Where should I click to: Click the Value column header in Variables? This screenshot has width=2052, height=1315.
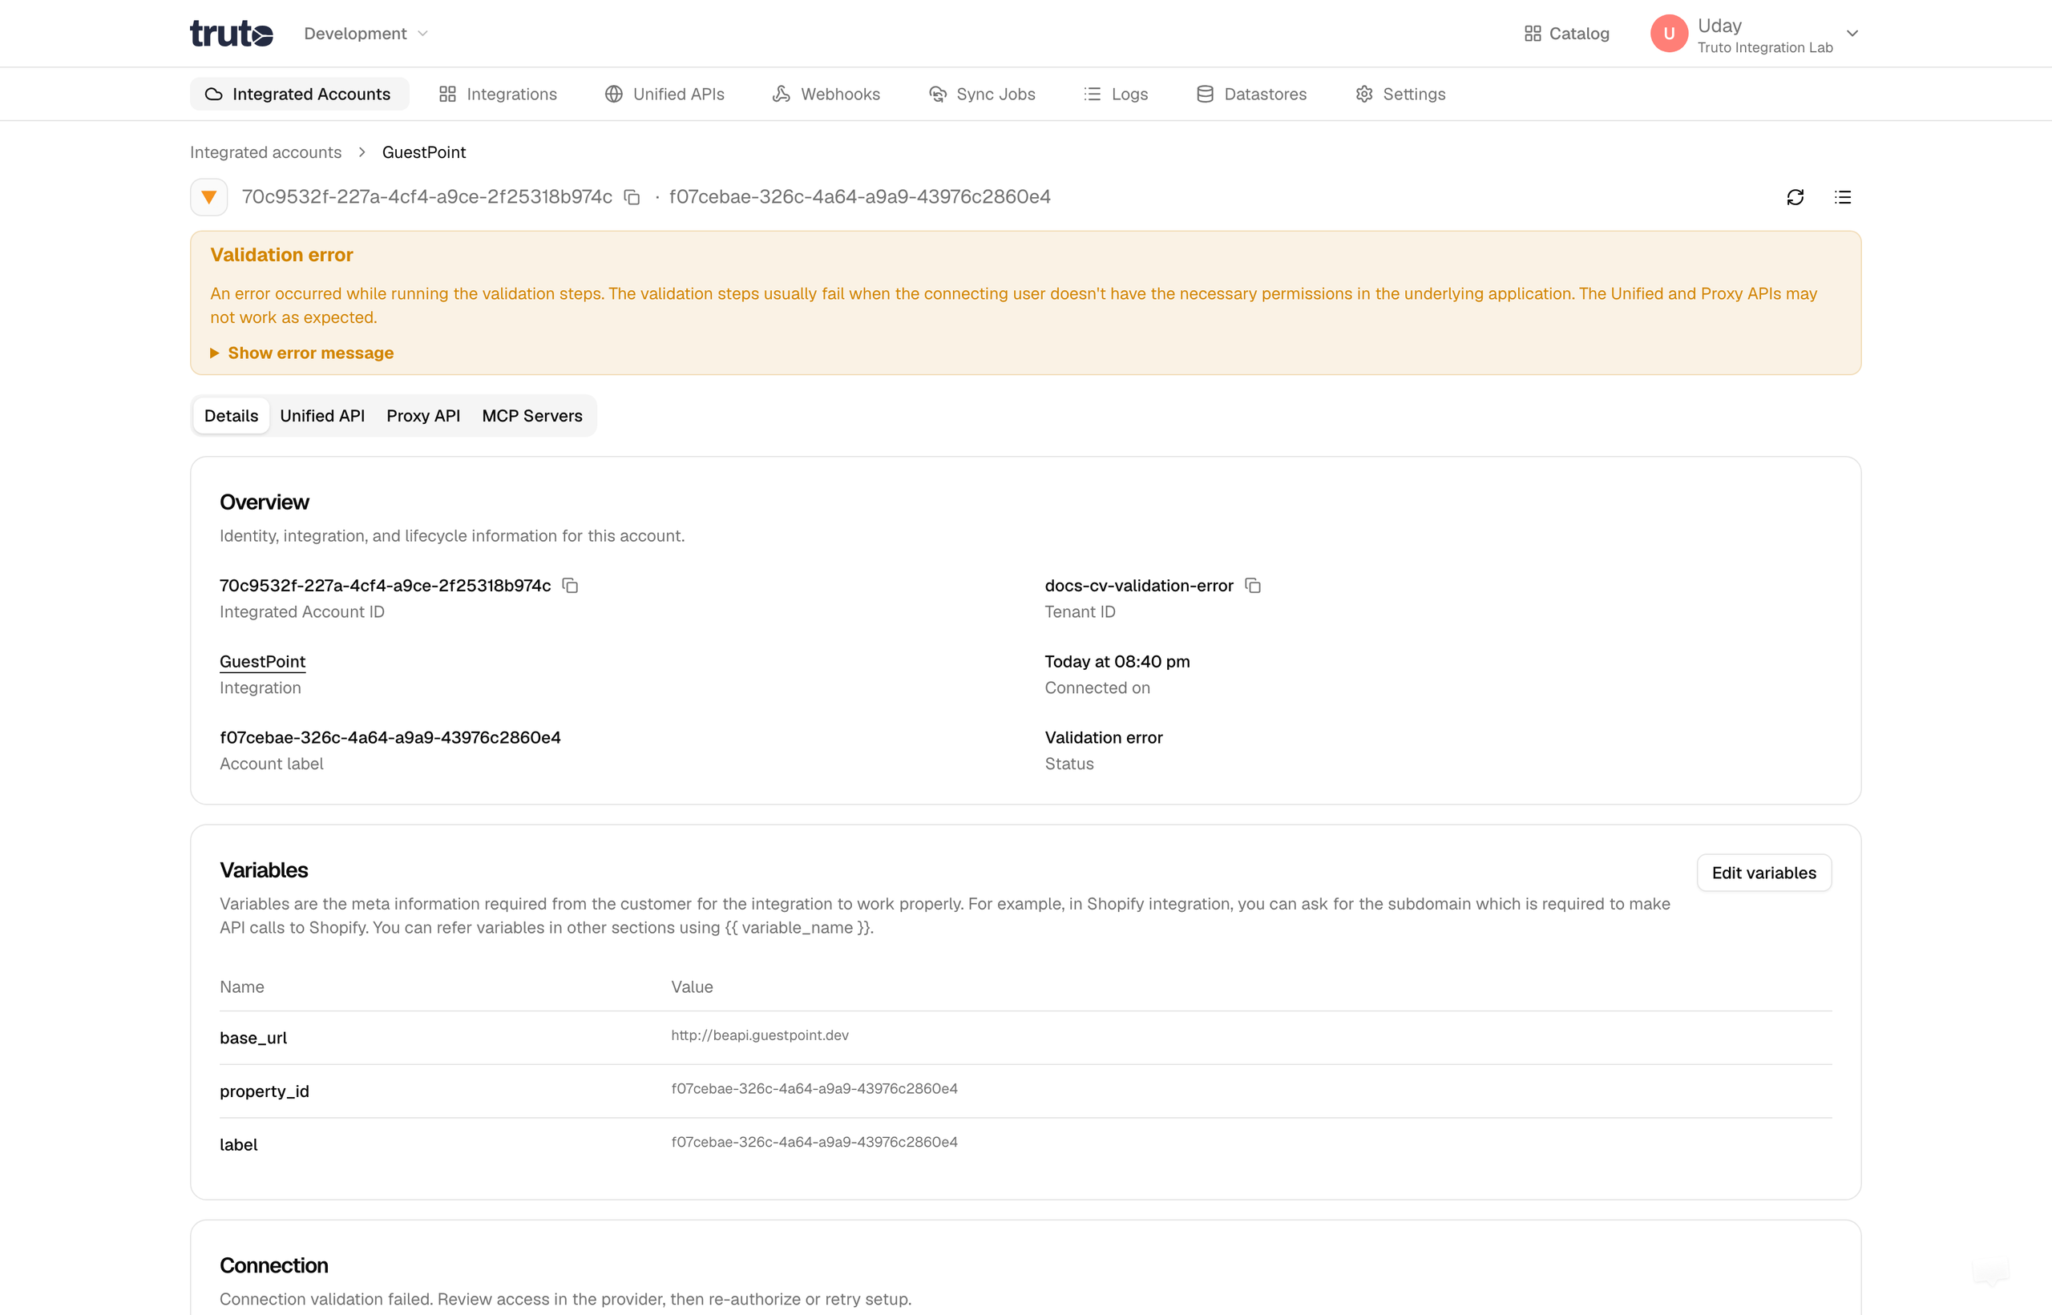coord(692,987)
